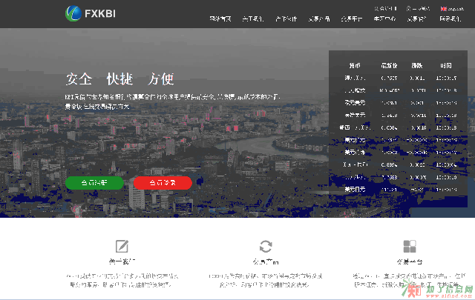Screen dimensions: 475x300
Task: Click the four-square grid icon
Action: pos(409,247)
